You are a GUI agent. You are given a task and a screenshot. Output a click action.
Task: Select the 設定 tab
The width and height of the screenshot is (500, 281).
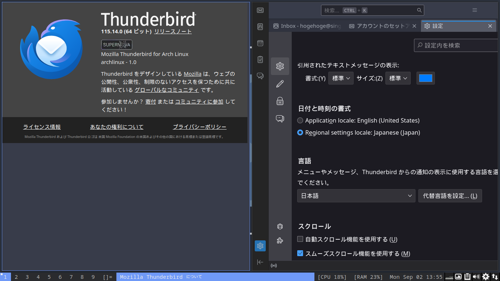pyautogui.click(x=459, y=26)
